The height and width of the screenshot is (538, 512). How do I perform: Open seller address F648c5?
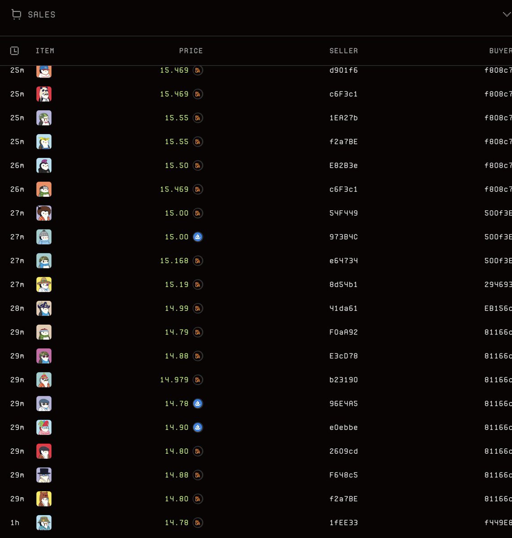[344, 475]
